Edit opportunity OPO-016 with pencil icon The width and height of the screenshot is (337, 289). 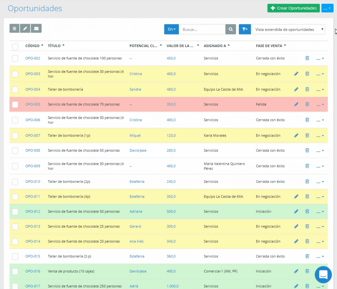pos(296,271)
